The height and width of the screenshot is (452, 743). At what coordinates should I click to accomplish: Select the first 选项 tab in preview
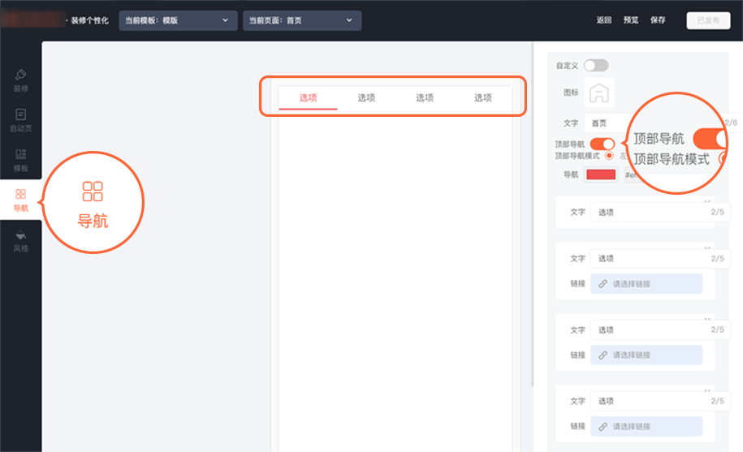point(308,97)
